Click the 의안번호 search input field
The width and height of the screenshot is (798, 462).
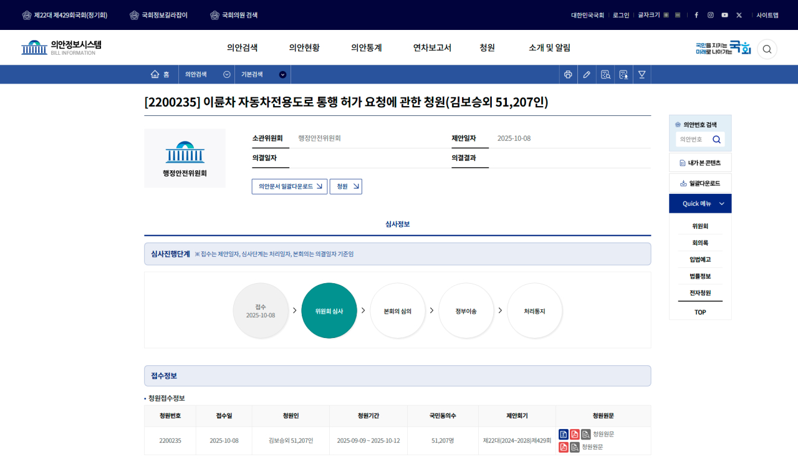(693, 140)
